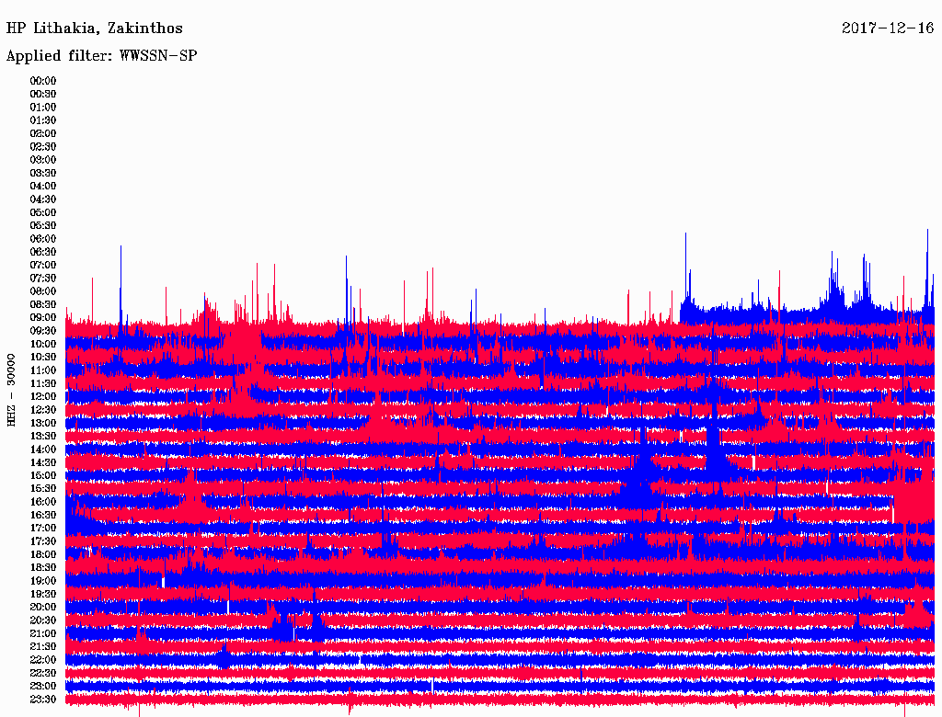Image resolution: width=942 pixels, height=717 pixels.
Task: Select the 11:00 time label
Action: click(43, 370)
